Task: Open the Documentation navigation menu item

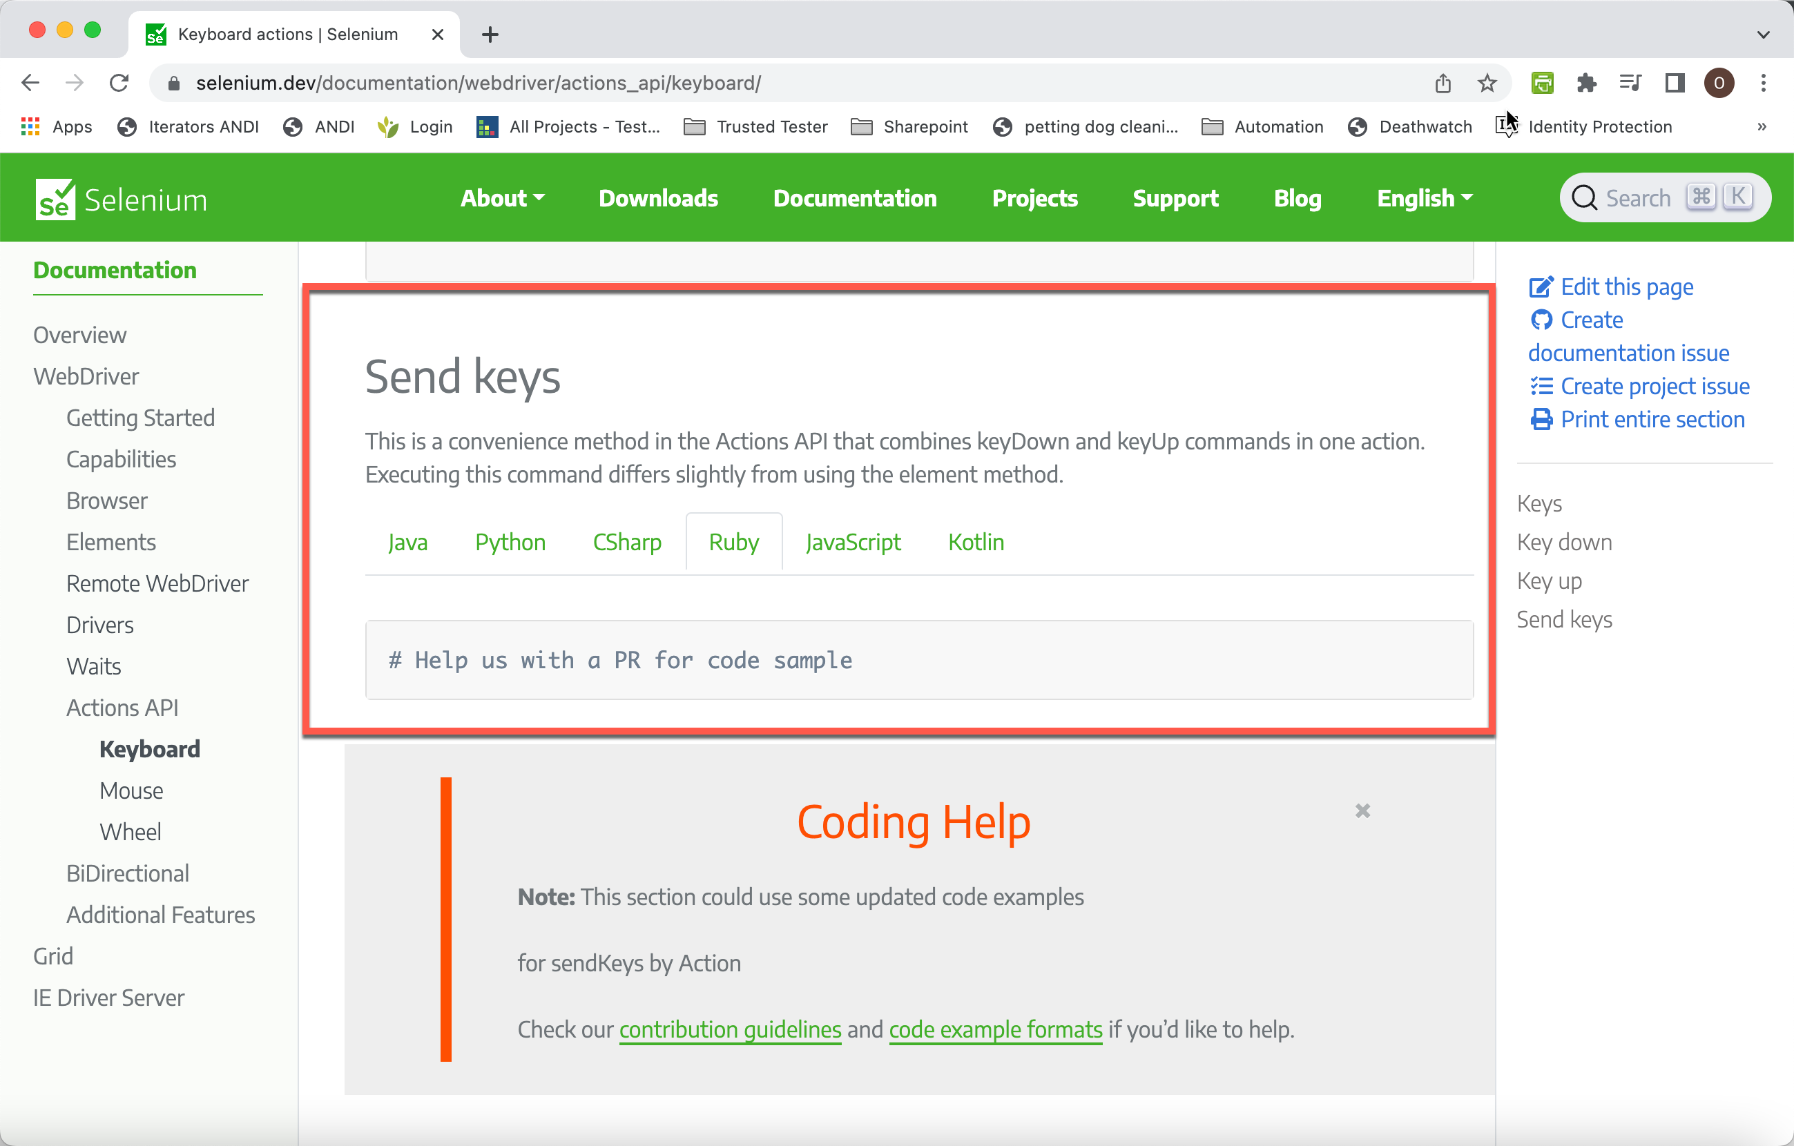Action: [855, 198]
